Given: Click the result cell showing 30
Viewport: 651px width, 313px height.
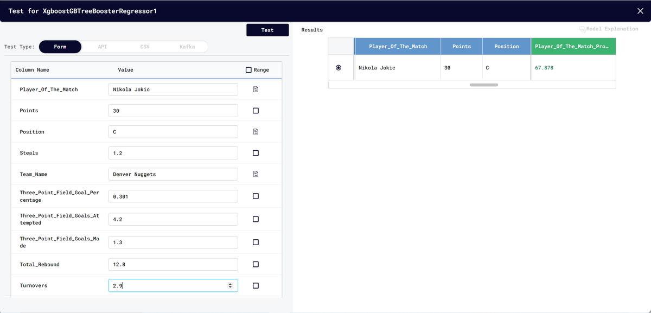Looking at the screenshot, I should coord(462,68).
